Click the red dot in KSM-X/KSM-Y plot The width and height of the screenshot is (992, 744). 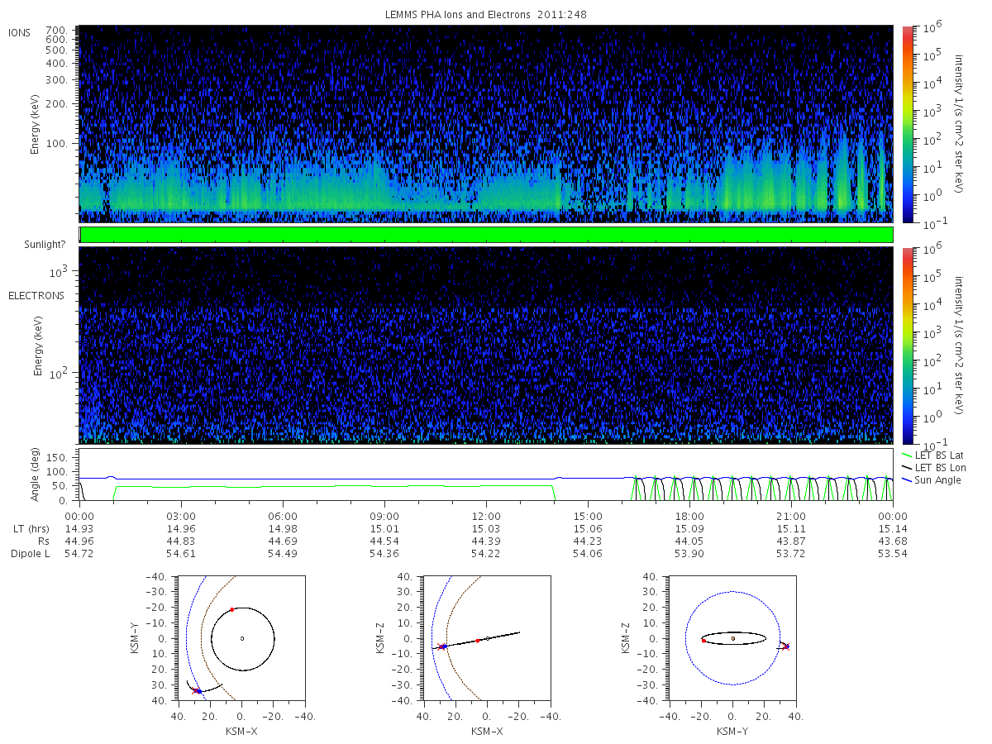(232, 609)
